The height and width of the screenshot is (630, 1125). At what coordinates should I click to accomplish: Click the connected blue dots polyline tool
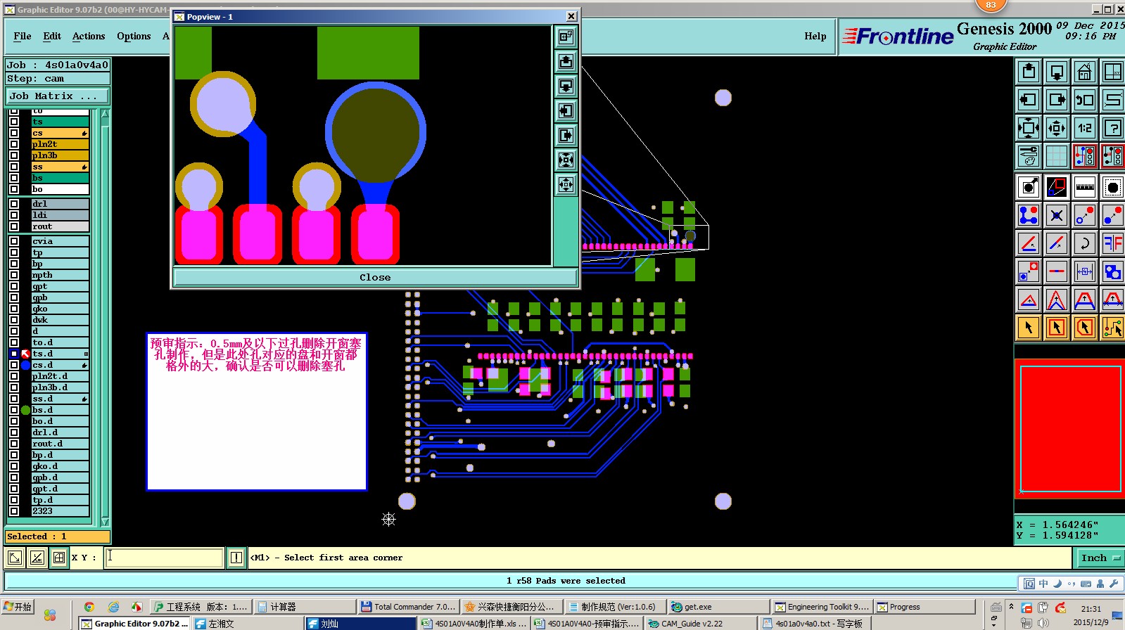(1029, 215)
